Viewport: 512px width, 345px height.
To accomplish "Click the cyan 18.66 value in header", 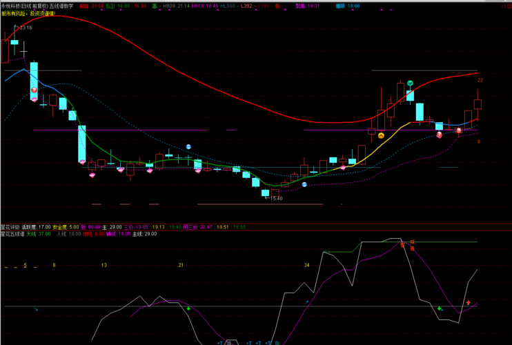I will coord(353,6).
